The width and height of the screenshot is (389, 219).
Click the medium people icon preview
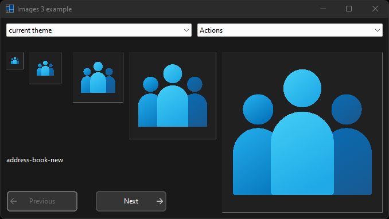(98, 77)
